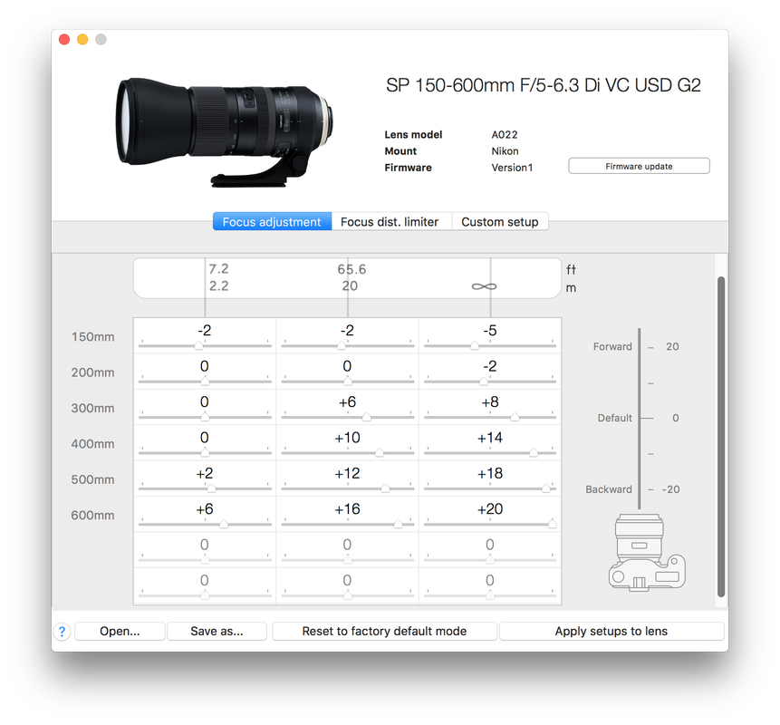Click 150mm slider at 20m distance
The image size is (780, 725).
coord(348,345)
